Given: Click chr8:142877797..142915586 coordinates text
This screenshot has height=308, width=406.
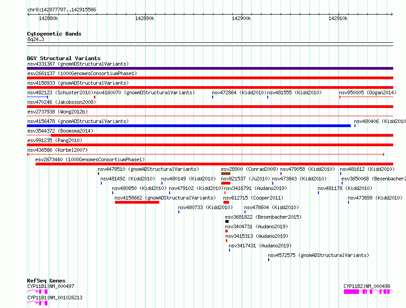Looking at the screenshot, I should 62,10.
